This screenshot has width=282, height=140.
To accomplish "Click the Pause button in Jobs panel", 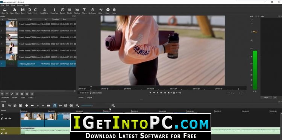I will click(266, 98).
